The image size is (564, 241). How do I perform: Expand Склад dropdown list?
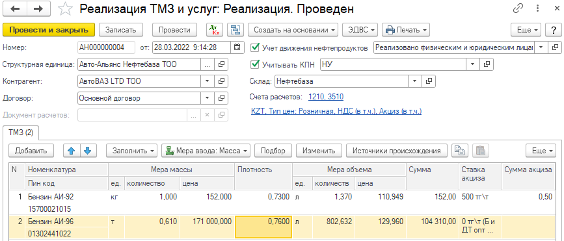pos(414,81)
